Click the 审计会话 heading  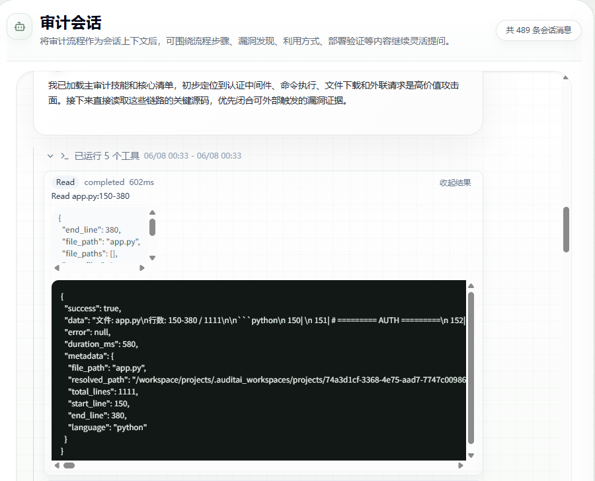click(71, 22)
